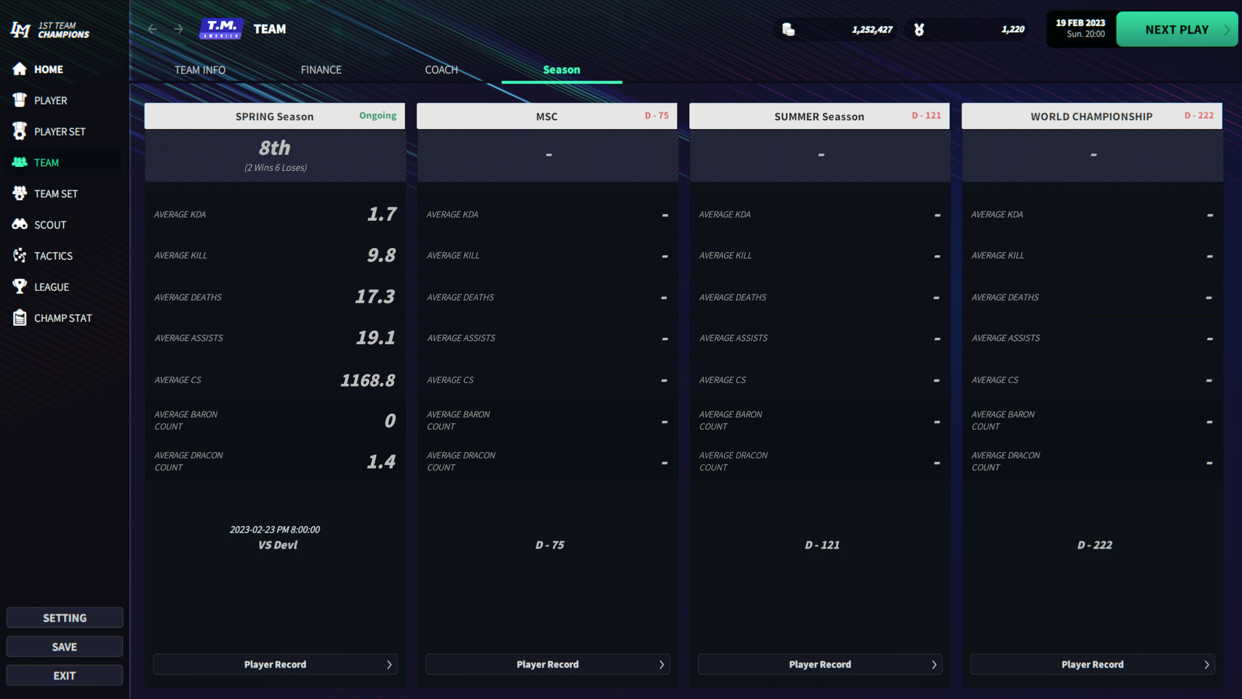Go forward with the right arrow
1242x699 pixels.
click(179, 29)
